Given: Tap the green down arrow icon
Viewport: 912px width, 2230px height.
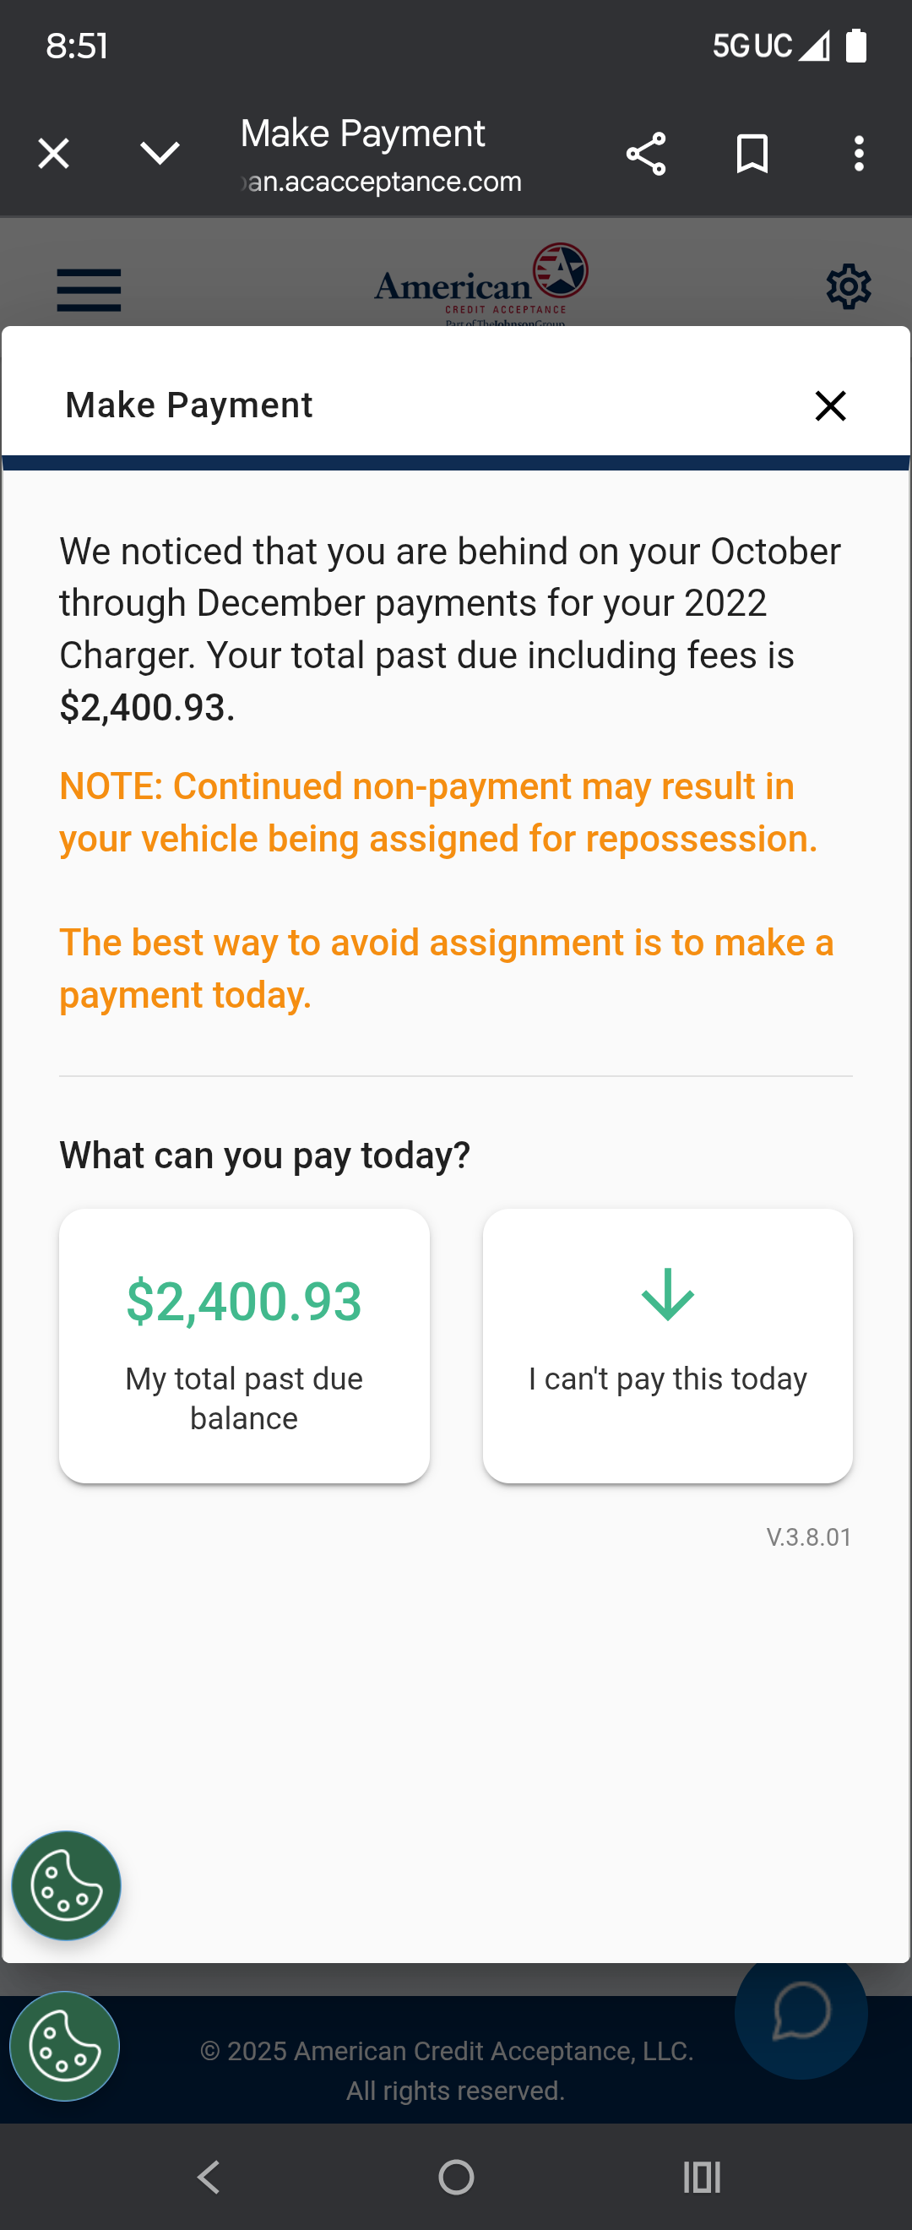Looking at the screenshot, I should [x=667, y=1295].
